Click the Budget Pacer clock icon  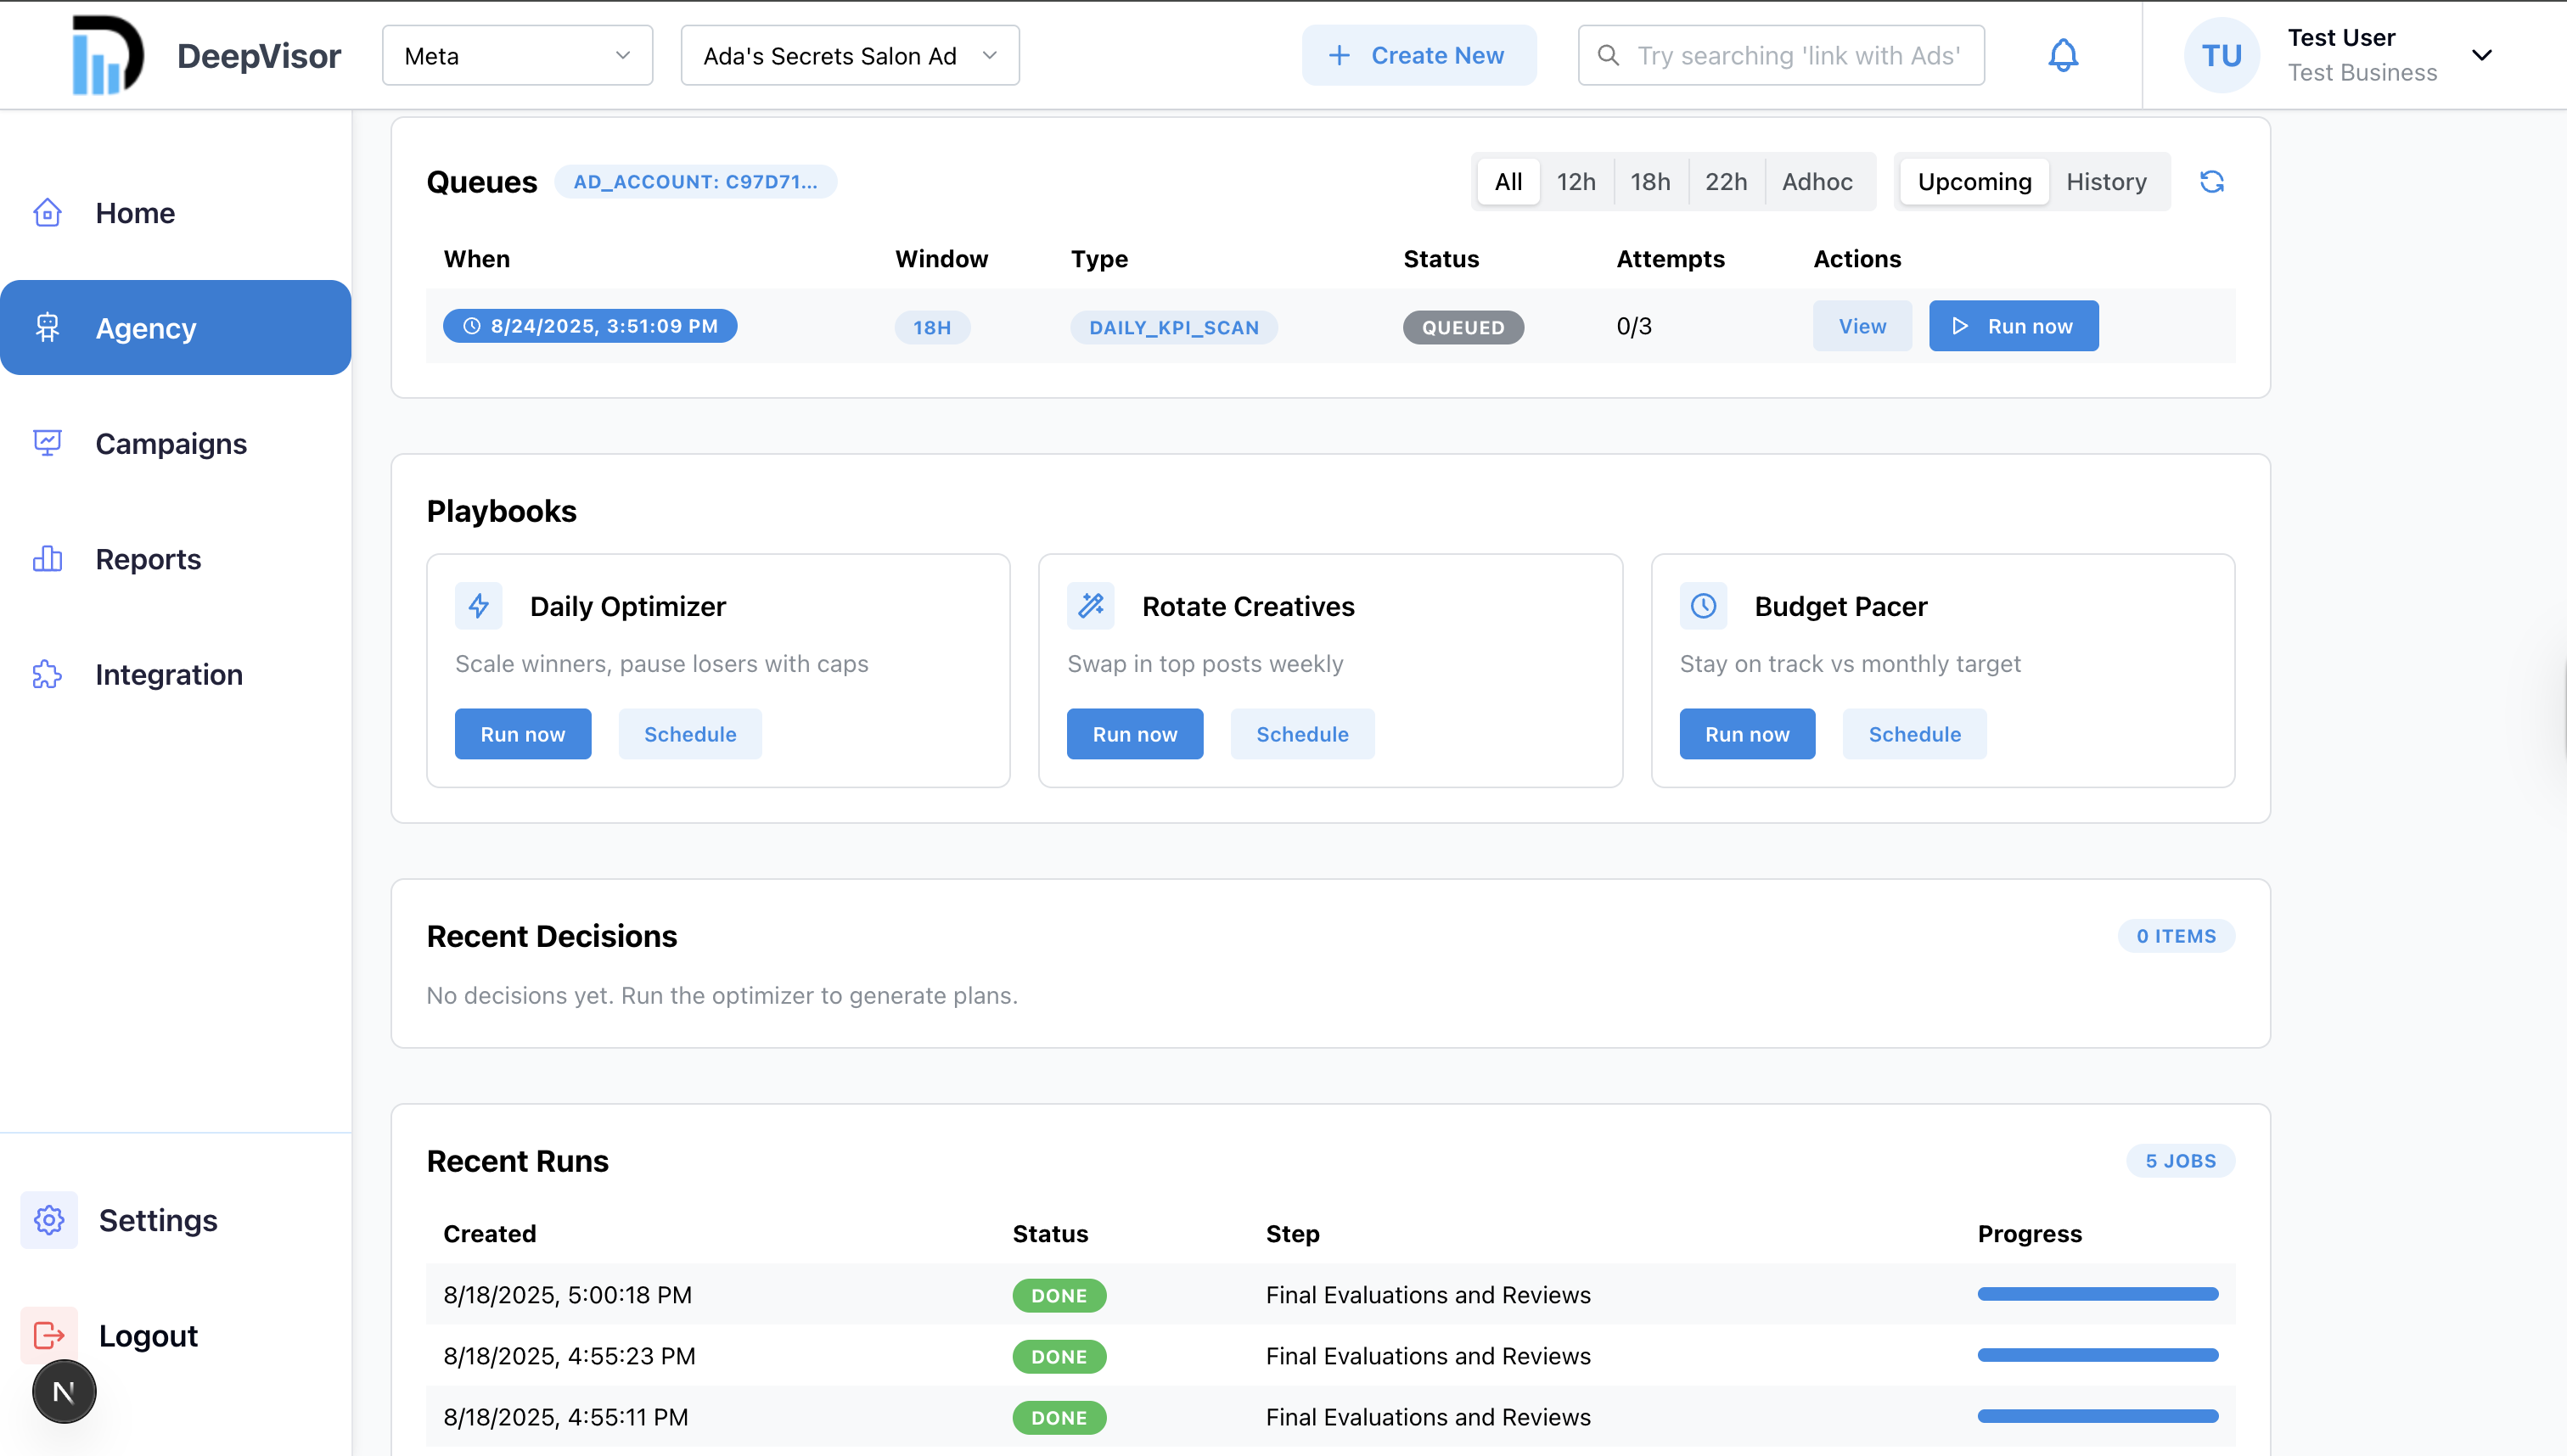[x=1703, y=606]
